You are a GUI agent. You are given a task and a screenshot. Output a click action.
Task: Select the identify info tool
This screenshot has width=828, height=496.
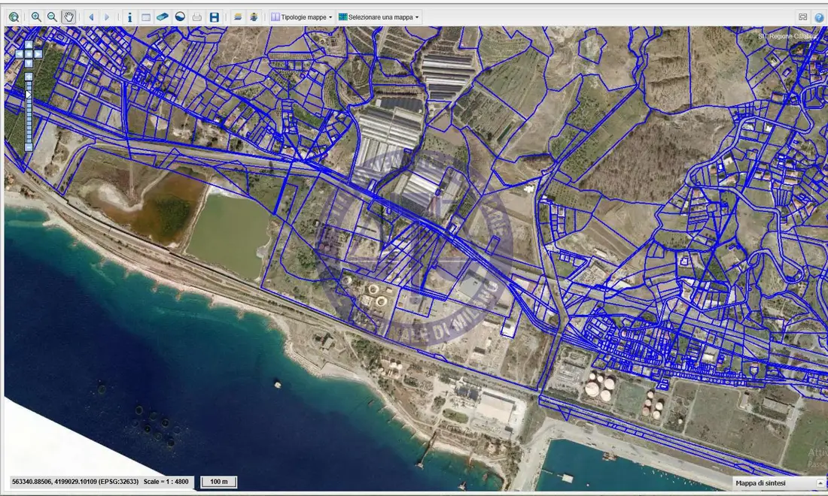pos(130,17)
